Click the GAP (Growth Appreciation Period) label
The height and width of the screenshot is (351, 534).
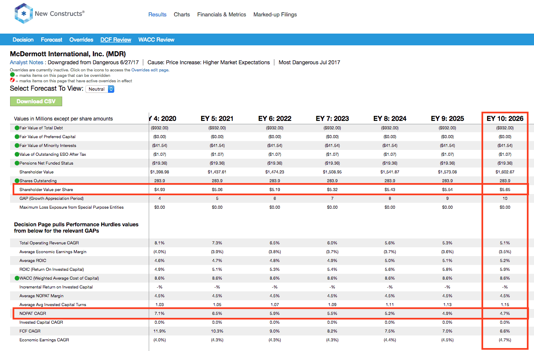[52, 199]
